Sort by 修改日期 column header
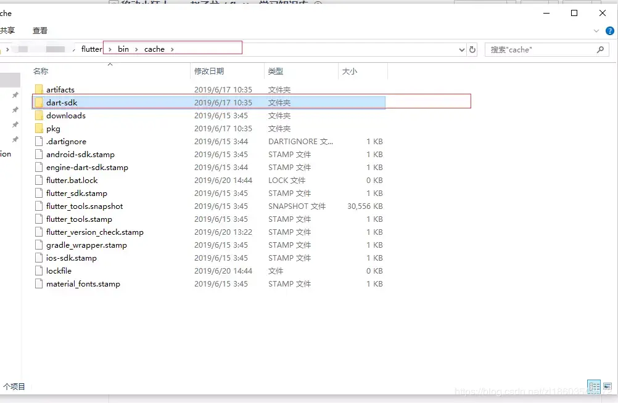The image size is (618, 403). (x=209, y=71)
